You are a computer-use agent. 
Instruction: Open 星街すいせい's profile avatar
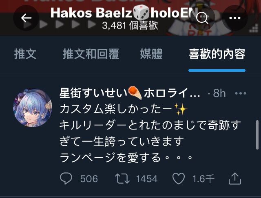coord(33,108)
